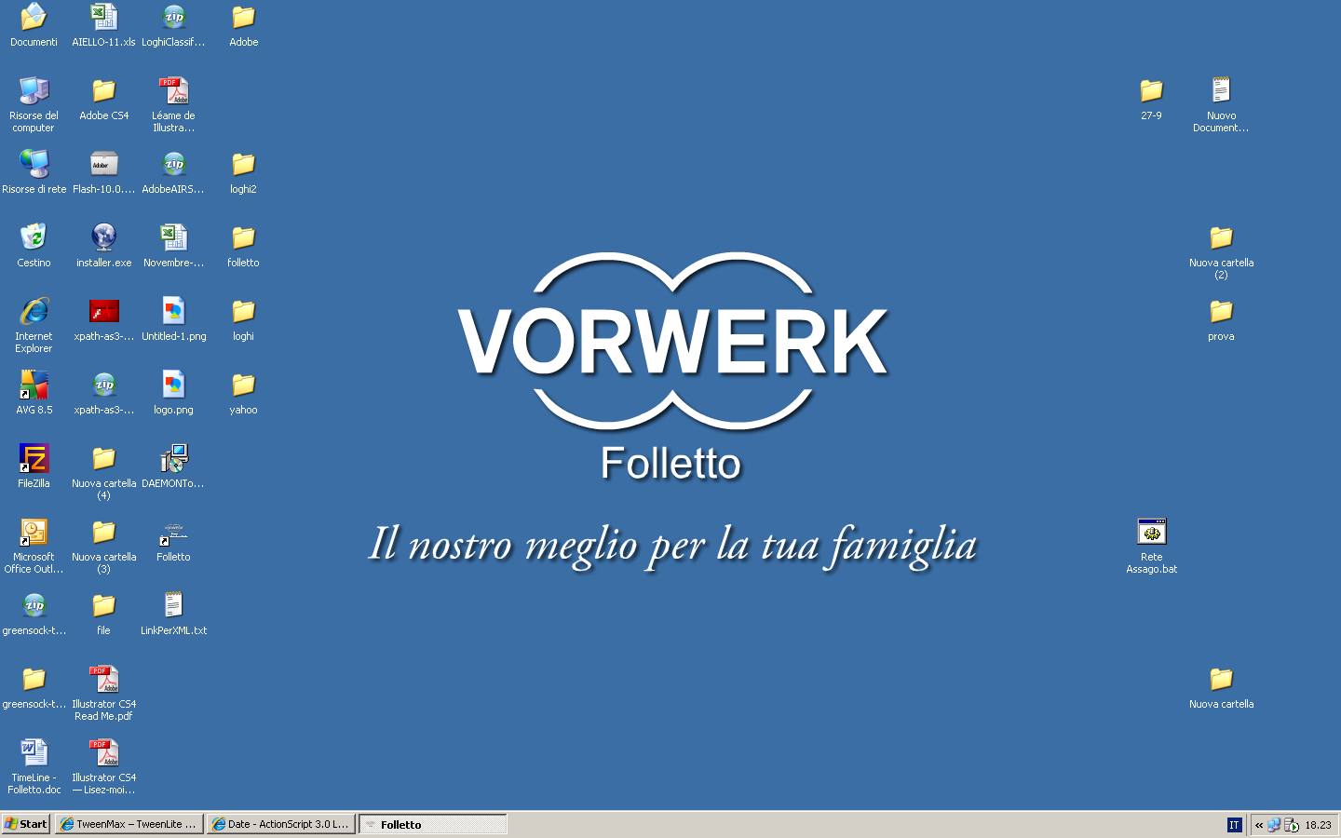Open the folder named file
The height and width of the screenshot is (838, 1341).
click(103, 605)
